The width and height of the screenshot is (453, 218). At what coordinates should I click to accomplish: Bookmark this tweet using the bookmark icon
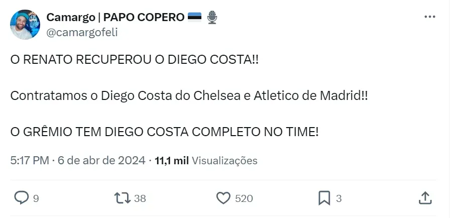pos(324,198)
